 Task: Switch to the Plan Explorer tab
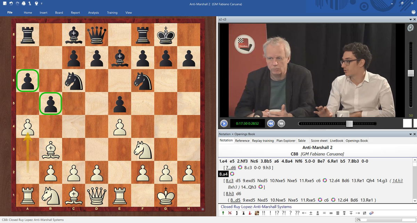(x=286, y=140)
